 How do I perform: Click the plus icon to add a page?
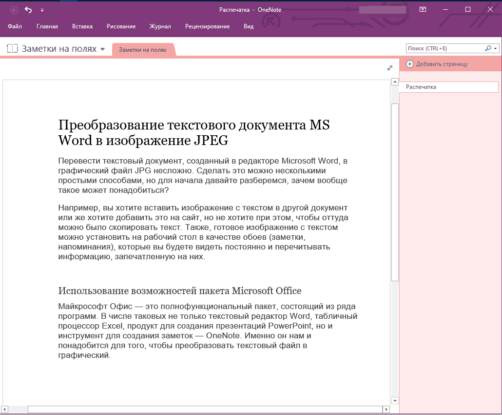pyautogui.click(x=410, y=64)
